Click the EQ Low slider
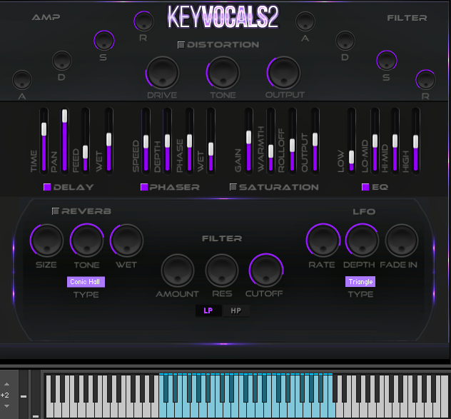Image resolution: width=451 pixels, height=419 pixels. click(x=352, y=141)
